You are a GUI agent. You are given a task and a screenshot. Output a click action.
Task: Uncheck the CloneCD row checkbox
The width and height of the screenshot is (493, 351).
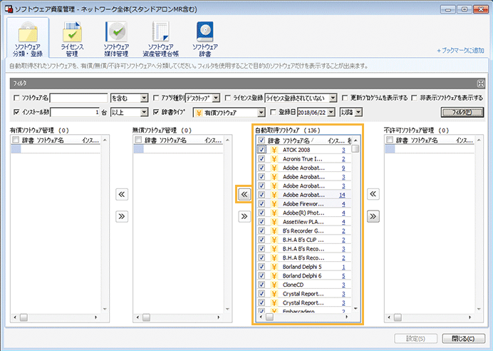point(261,285)
